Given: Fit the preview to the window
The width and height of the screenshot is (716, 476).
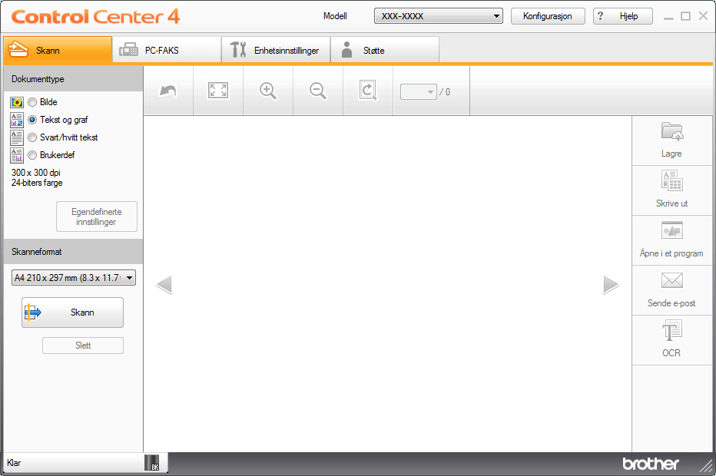Looking at the screenshot, I should click(x=217, y=90).
